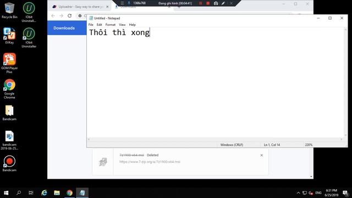This screenshot has height=198, width=352.
Task: Open the 7z1900-x64.msi download link
Action: coord(150,162)
